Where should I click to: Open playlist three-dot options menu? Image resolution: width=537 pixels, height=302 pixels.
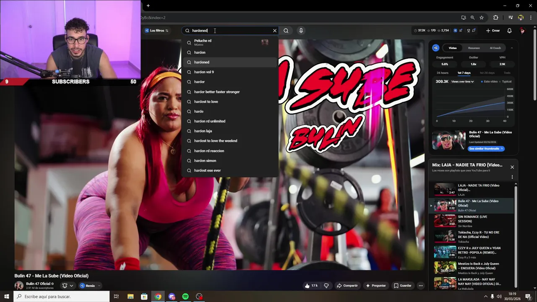[512, 177]
